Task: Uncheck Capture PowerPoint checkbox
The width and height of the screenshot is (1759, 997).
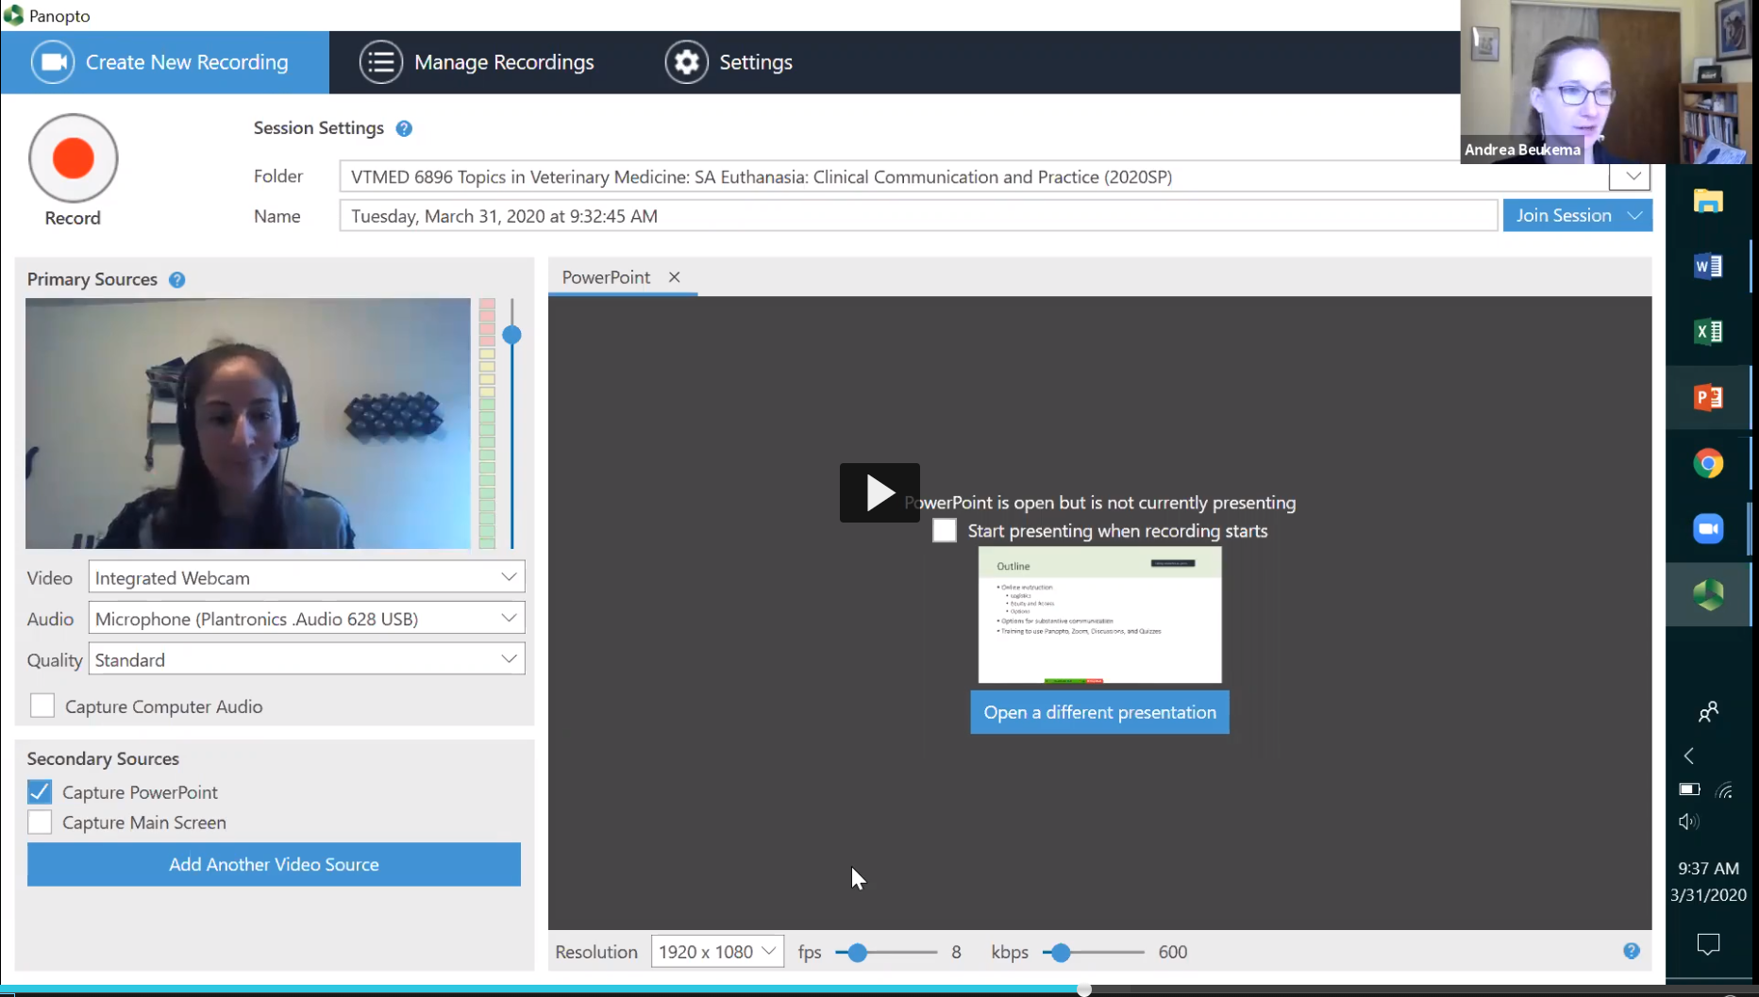Action: coord(40,791)
